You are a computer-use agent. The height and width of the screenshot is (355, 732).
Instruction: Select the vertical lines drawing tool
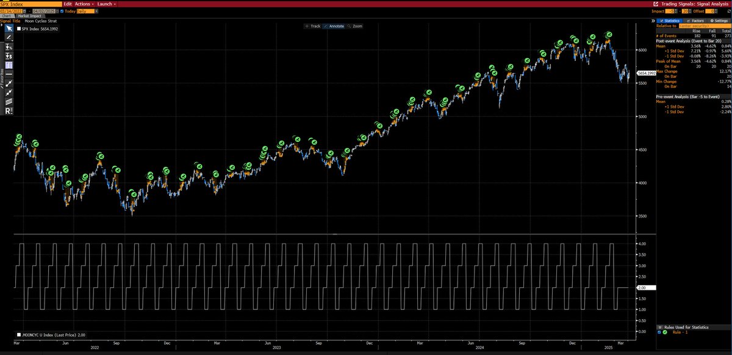pyautogui.click(x=9, y=65)
